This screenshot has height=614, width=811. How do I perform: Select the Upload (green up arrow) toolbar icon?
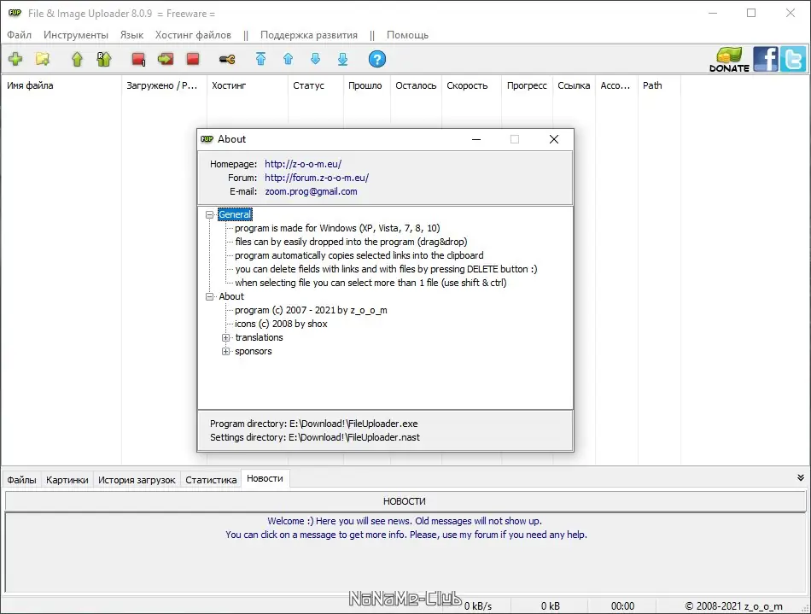(x=77, y=59)
